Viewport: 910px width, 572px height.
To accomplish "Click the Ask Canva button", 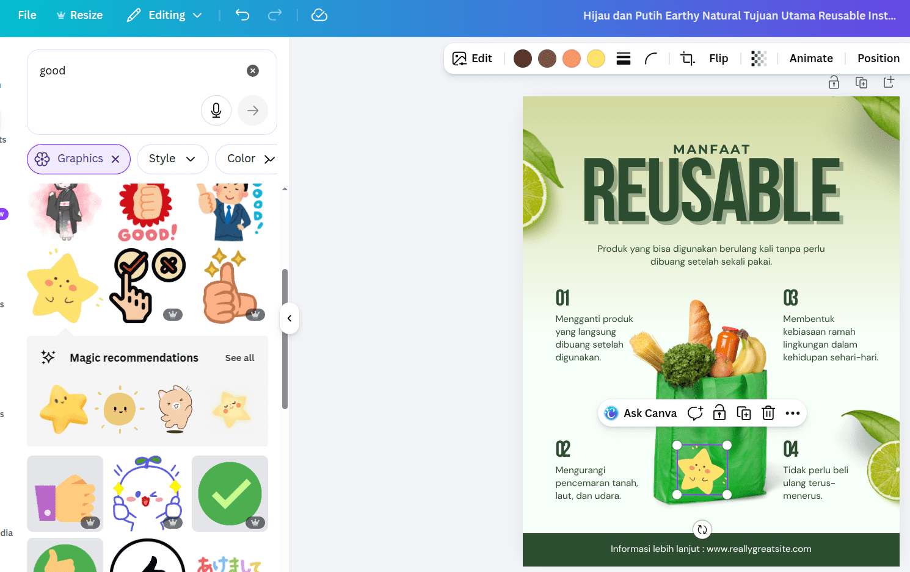I will [x=640, y=413].
